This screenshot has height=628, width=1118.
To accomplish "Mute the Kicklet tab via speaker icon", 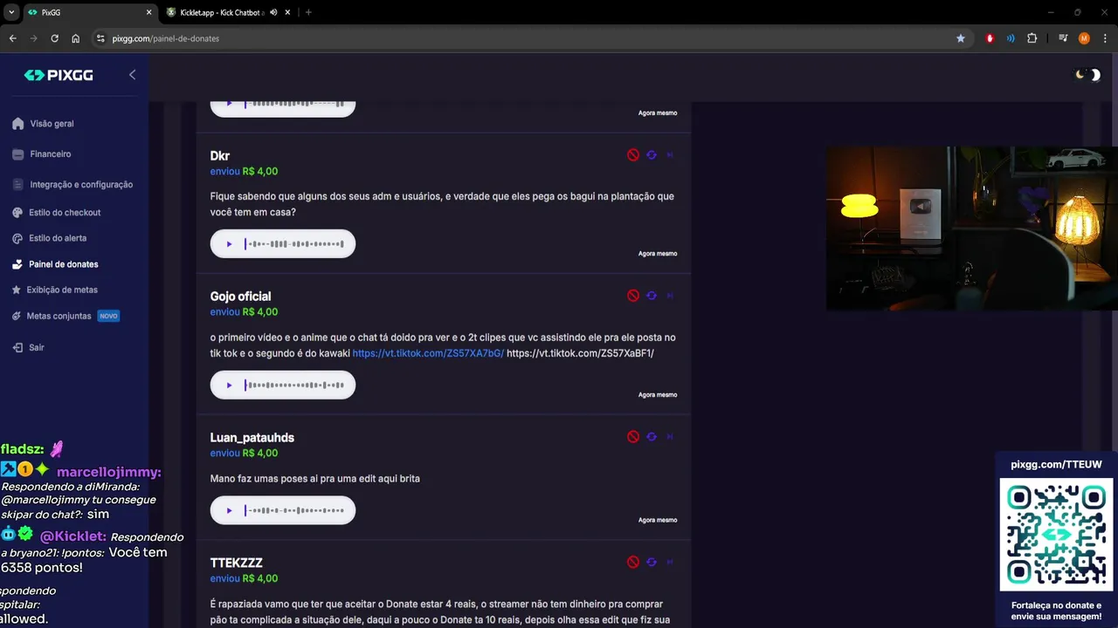I will click(x=273, y=12).
